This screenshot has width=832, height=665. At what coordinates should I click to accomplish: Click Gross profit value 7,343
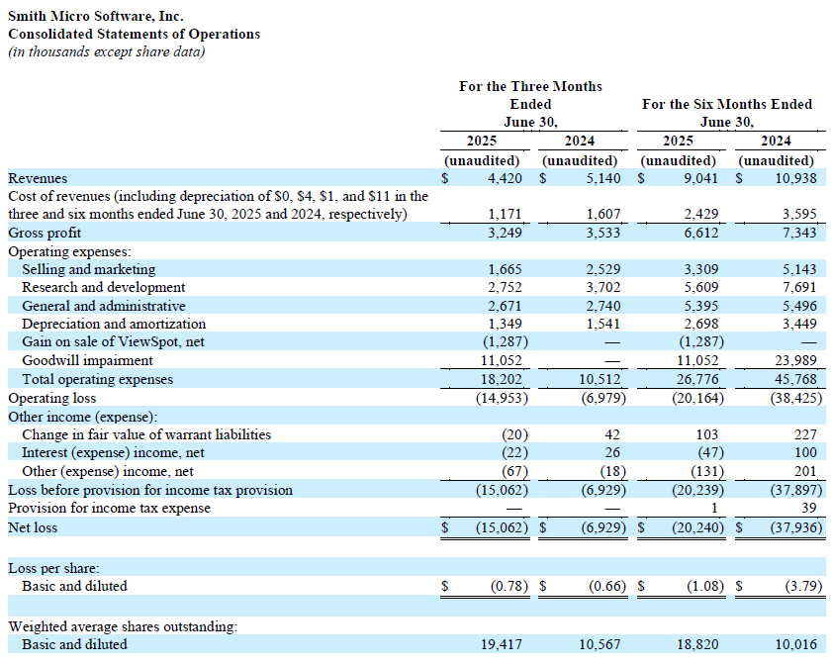(x=799, y=233)
